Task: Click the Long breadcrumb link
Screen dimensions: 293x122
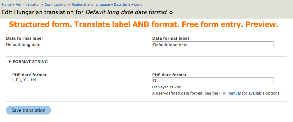Action: (x=138, y=4)
